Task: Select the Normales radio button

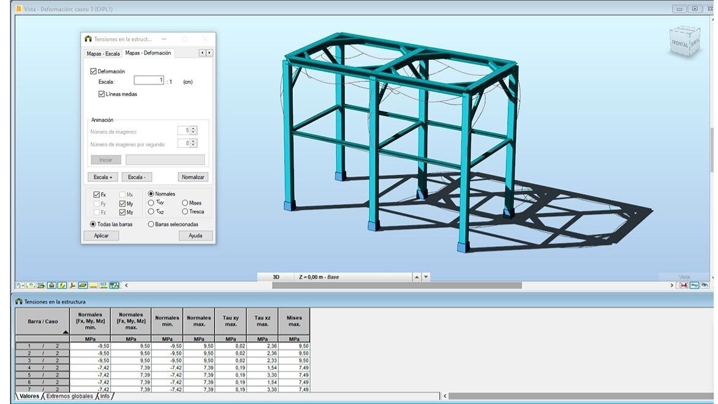Action: [x=151, y=193]
